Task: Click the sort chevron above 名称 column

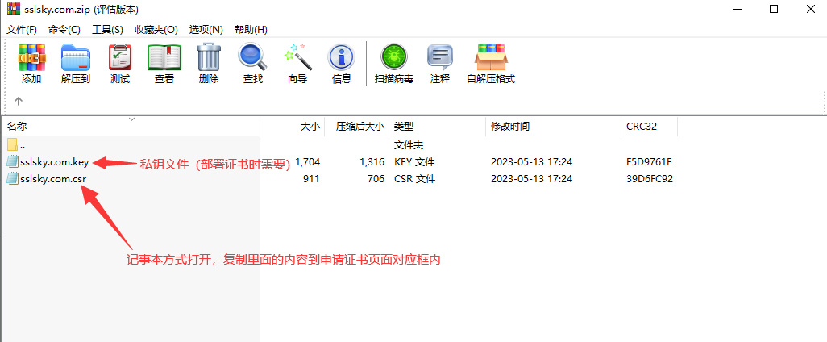Action: pos(132,119)
